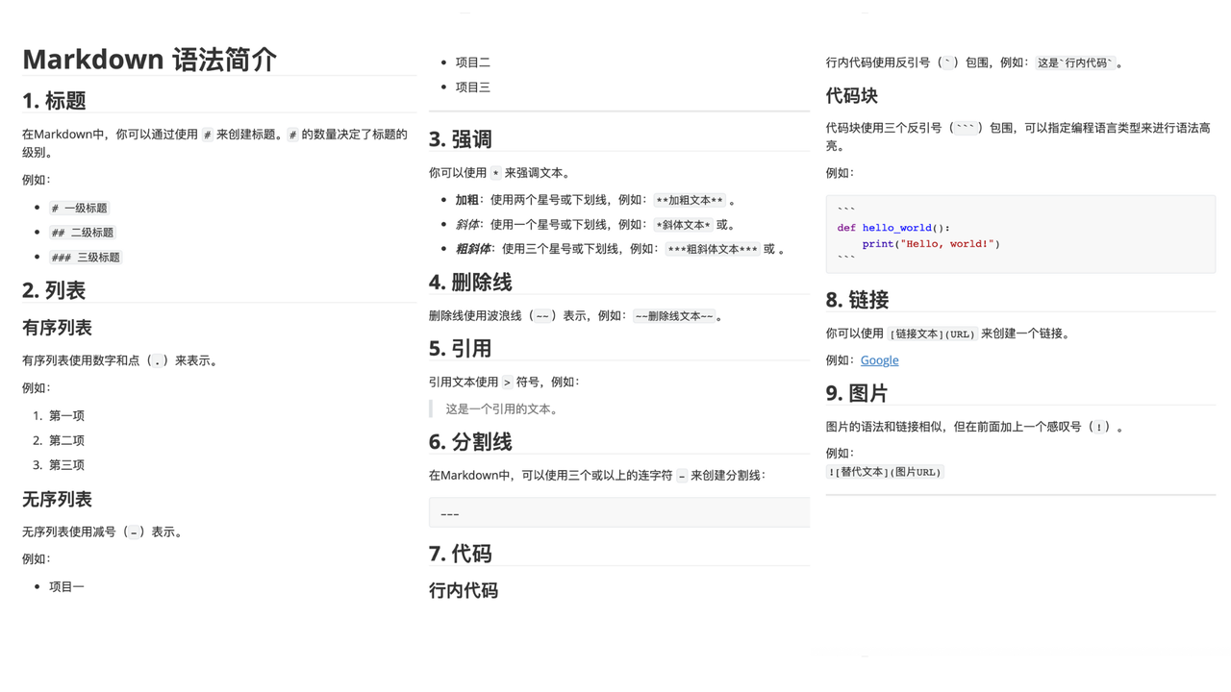Click the '7. 代码' heading

coord(461,554)
